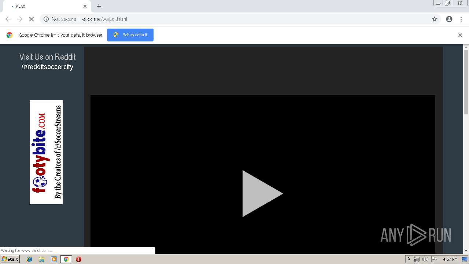Open the footybite.com banner
This screenshot has height=264, width=469.
point(46,152)
